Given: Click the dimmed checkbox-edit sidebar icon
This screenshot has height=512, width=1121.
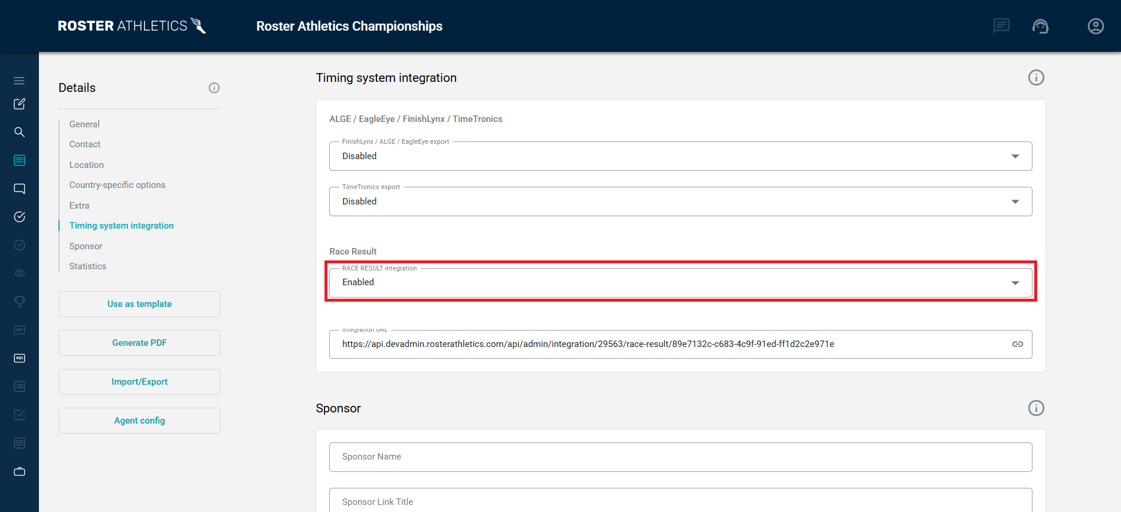Looking at the screenshot, I should (x=19, y=415).
